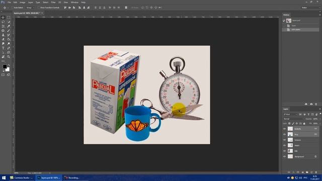Hide the Scissors layer

pyautogui.click(x=284, y=140)
